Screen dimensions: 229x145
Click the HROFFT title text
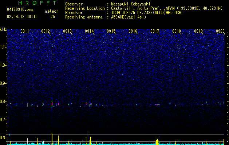click(37, 3)
